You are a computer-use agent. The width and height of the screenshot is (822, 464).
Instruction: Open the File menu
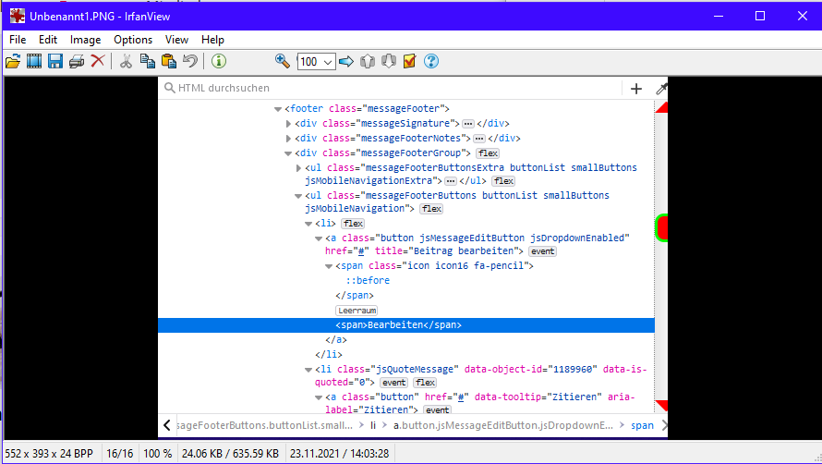tap(18, 40)
